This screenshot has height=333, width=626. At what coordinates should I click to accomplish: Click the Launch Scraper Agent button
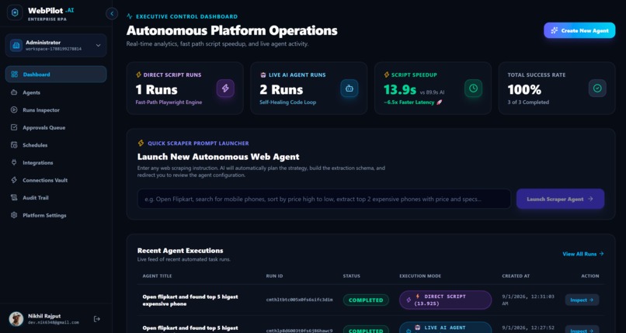coord(560,199)
